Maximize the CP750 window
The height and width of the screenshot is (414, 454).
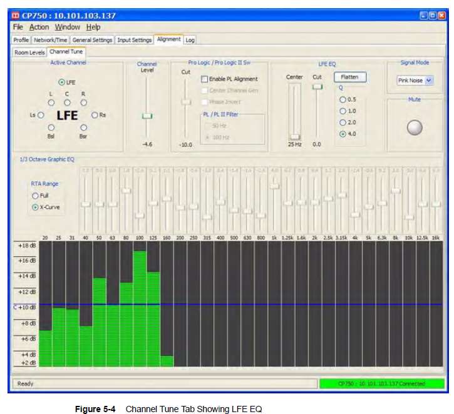pos(433,16)
